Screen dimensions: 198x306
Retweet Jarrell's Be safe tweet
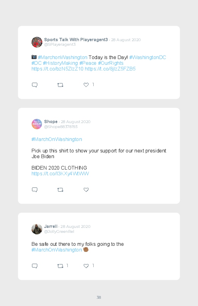click(60, 266)
